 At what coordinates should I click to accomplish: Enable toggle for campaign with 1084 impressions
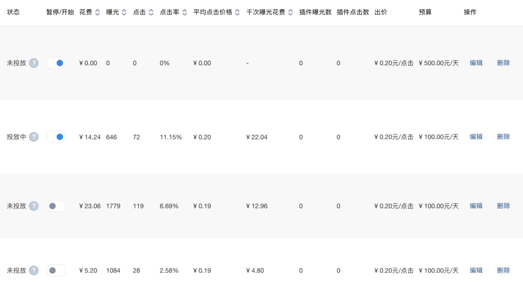tap(56, 270)
